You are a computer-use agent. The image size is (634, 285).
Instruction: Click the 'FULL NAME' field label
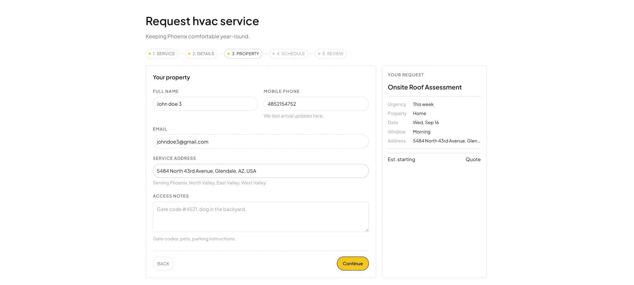pyautogui.click(x=166, y=91)
